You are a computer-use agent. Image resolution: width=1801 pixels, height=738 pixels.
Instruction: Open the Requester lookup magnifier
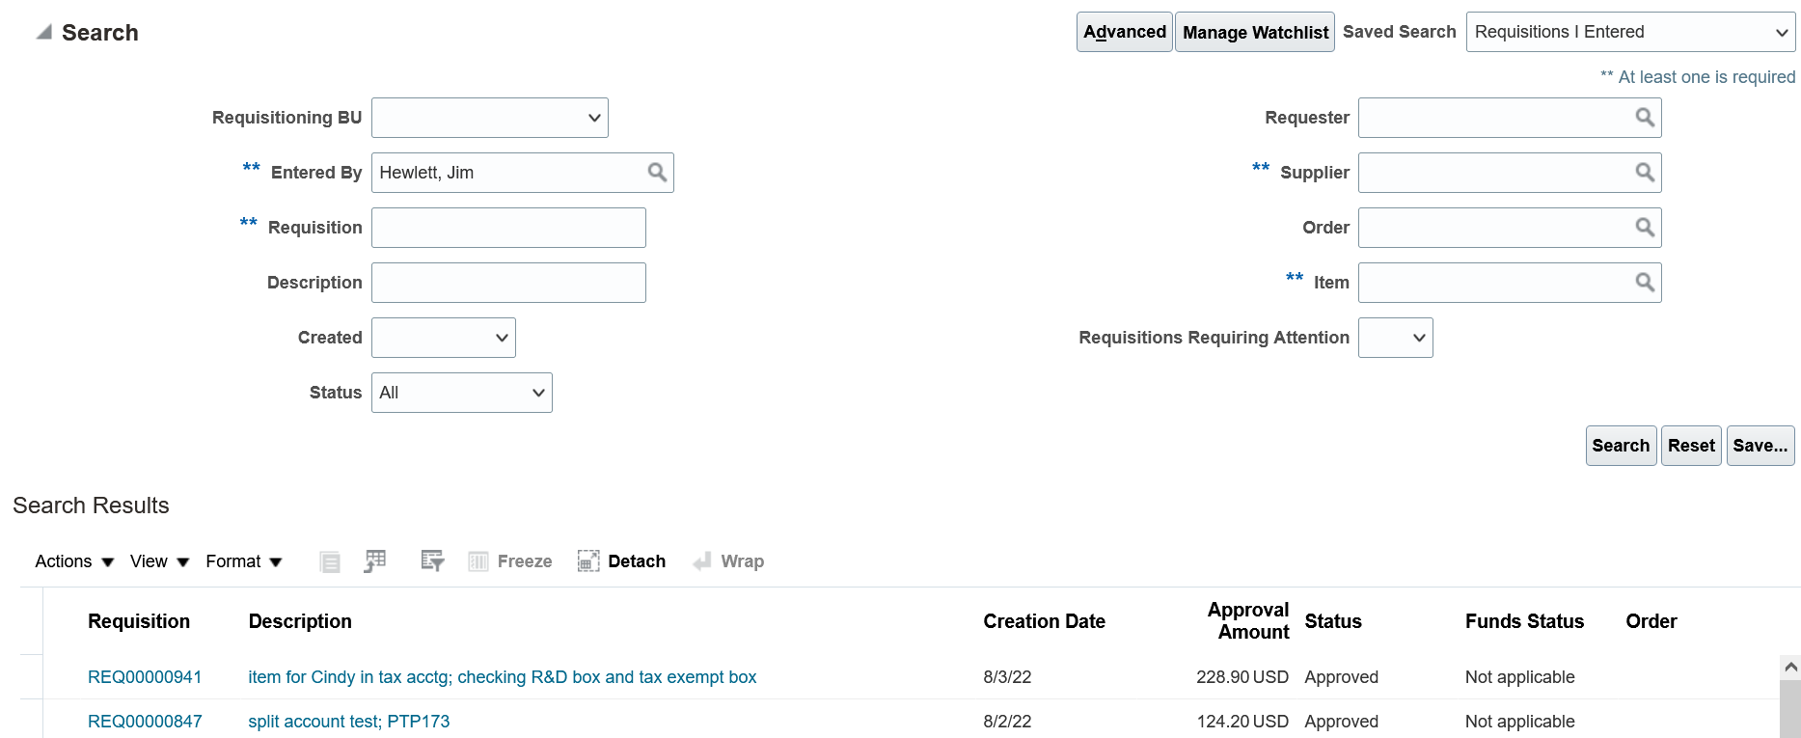pos(1646,118)
